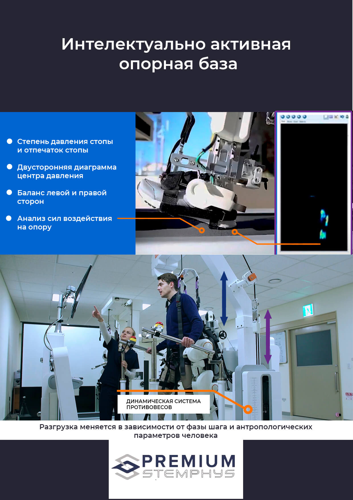
Task: Click the 'Динамическая система противовесов' label
Action: [163, 404]
